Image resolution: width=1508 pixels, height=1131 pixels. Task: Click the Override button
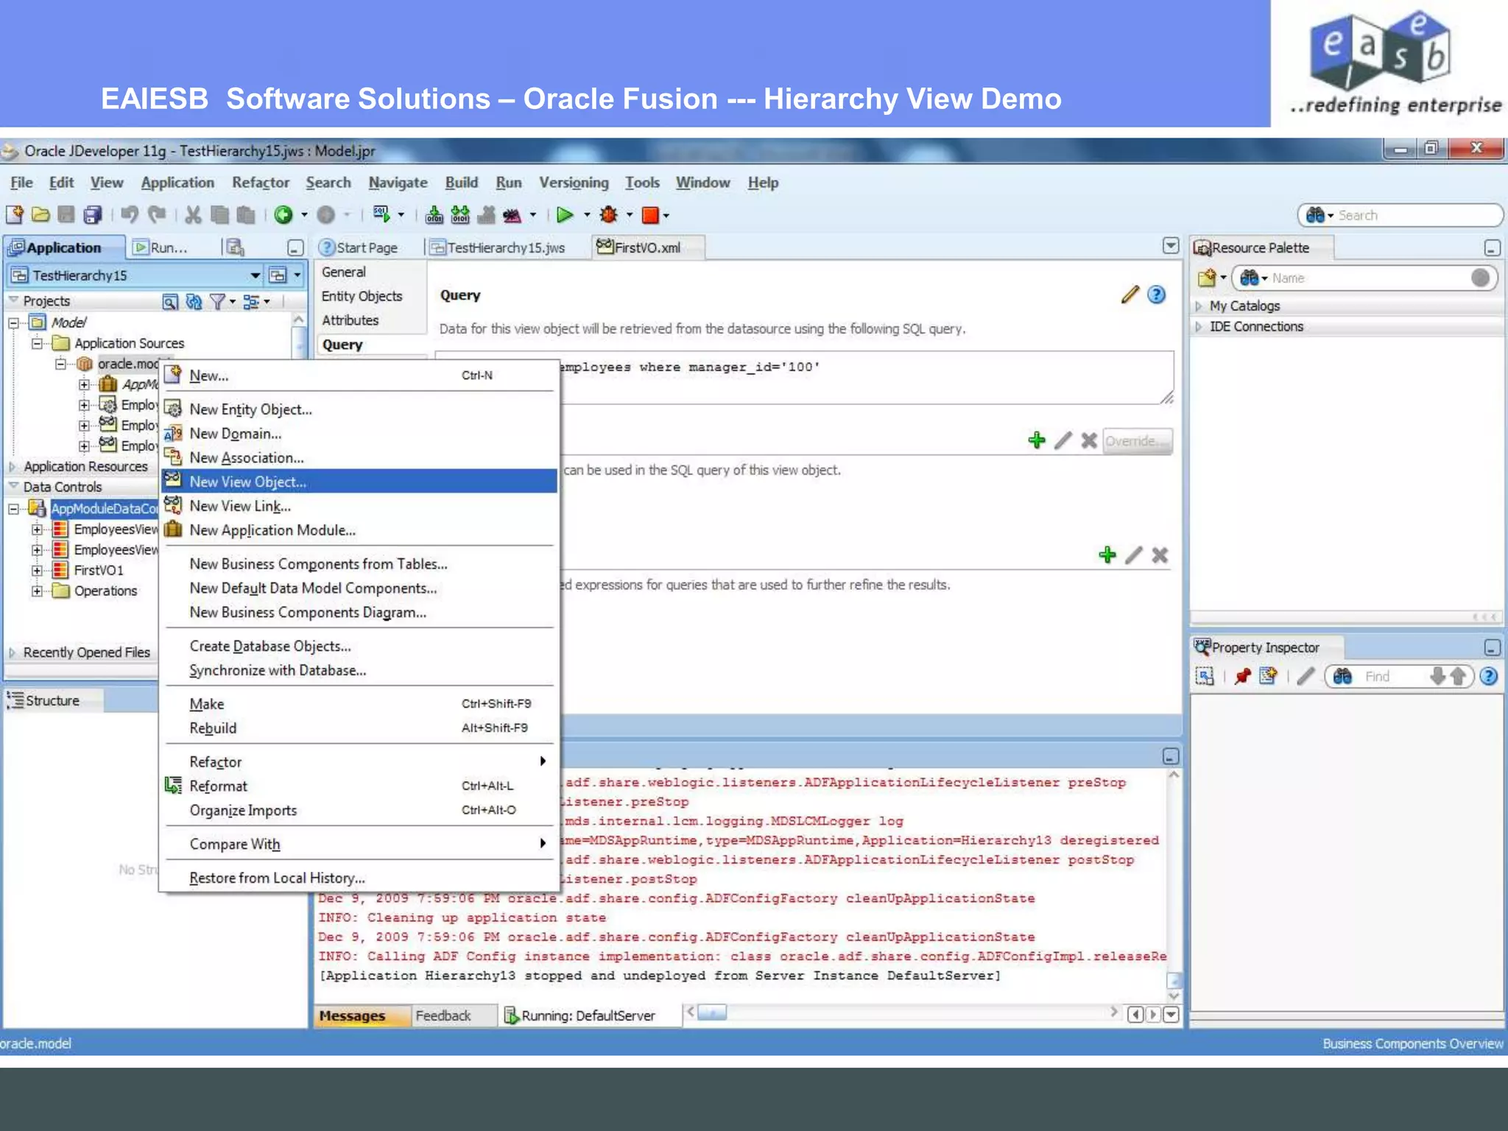1137,440
